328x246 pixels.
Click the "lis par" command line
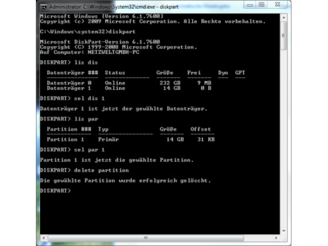click(69, 119)
